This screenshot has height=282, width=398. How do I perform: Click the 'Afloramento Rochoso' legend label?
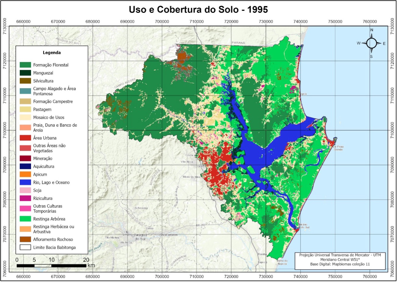click(53, 239)
